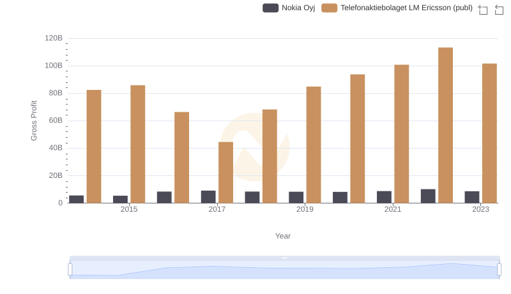The height and width of the screenshot is (294, 511).
Task: Click the left handle of the zoom slider
Action: (70, 269)
